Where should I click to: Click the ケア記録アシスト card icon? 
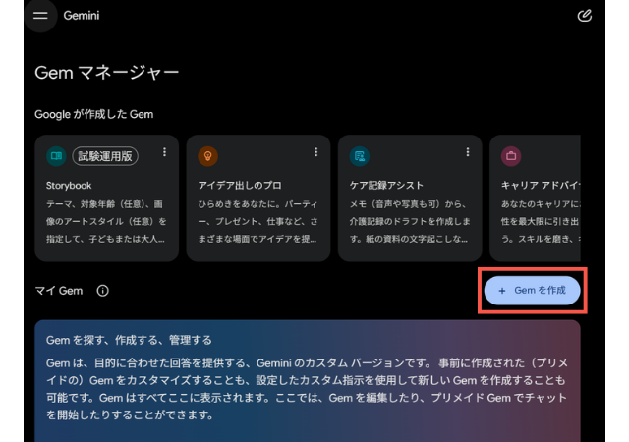click(x=360, y=156)
